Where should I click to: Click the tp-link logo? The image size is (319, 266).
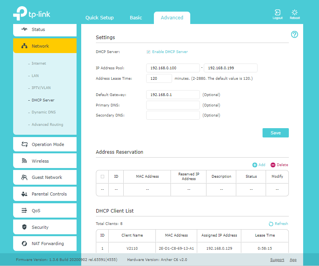coord(31,14)
